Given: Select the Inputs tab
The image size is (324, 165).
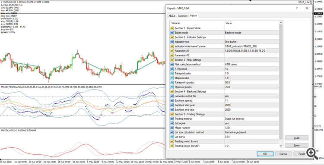Looking at the screenshot, I should click(x=194, y=16).
